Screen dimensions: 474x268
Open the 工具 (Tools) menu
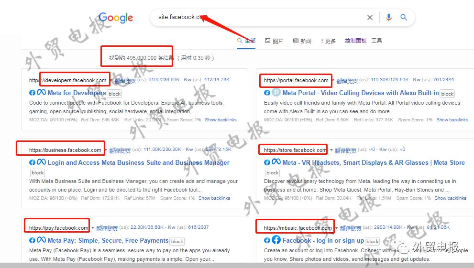pyautogui.click(x=376, y=41)
